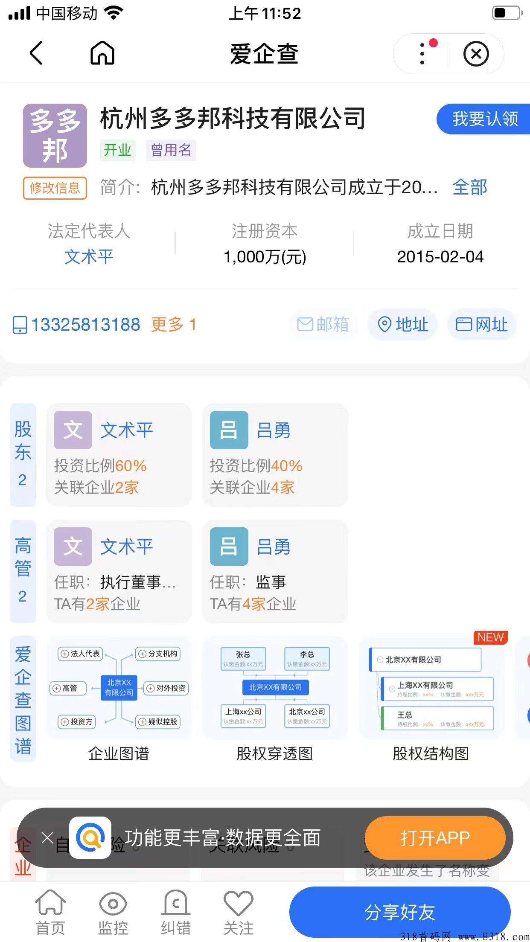View 文术平's 关联企业2家 in shareholders
This screenshot has height=942, width=530.
tap(96, 488)
